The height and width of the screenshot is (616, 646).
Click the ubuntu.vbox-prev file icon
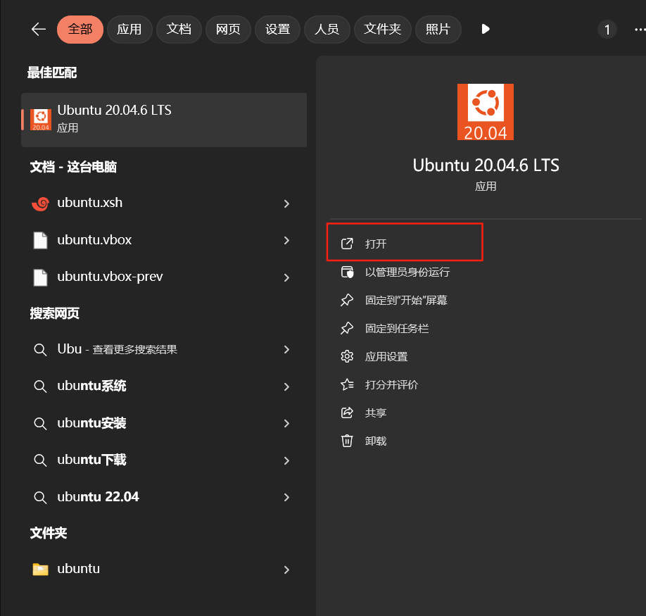pyautogui.click(x=40, y=277)
